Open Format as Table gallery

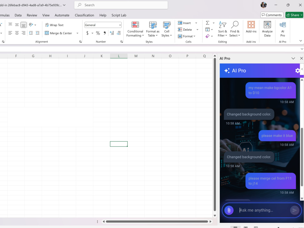coord(153,29)
